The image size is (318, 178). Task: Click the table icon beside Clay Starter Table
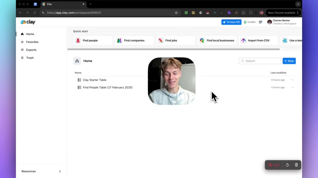click(x=79, y=80)
